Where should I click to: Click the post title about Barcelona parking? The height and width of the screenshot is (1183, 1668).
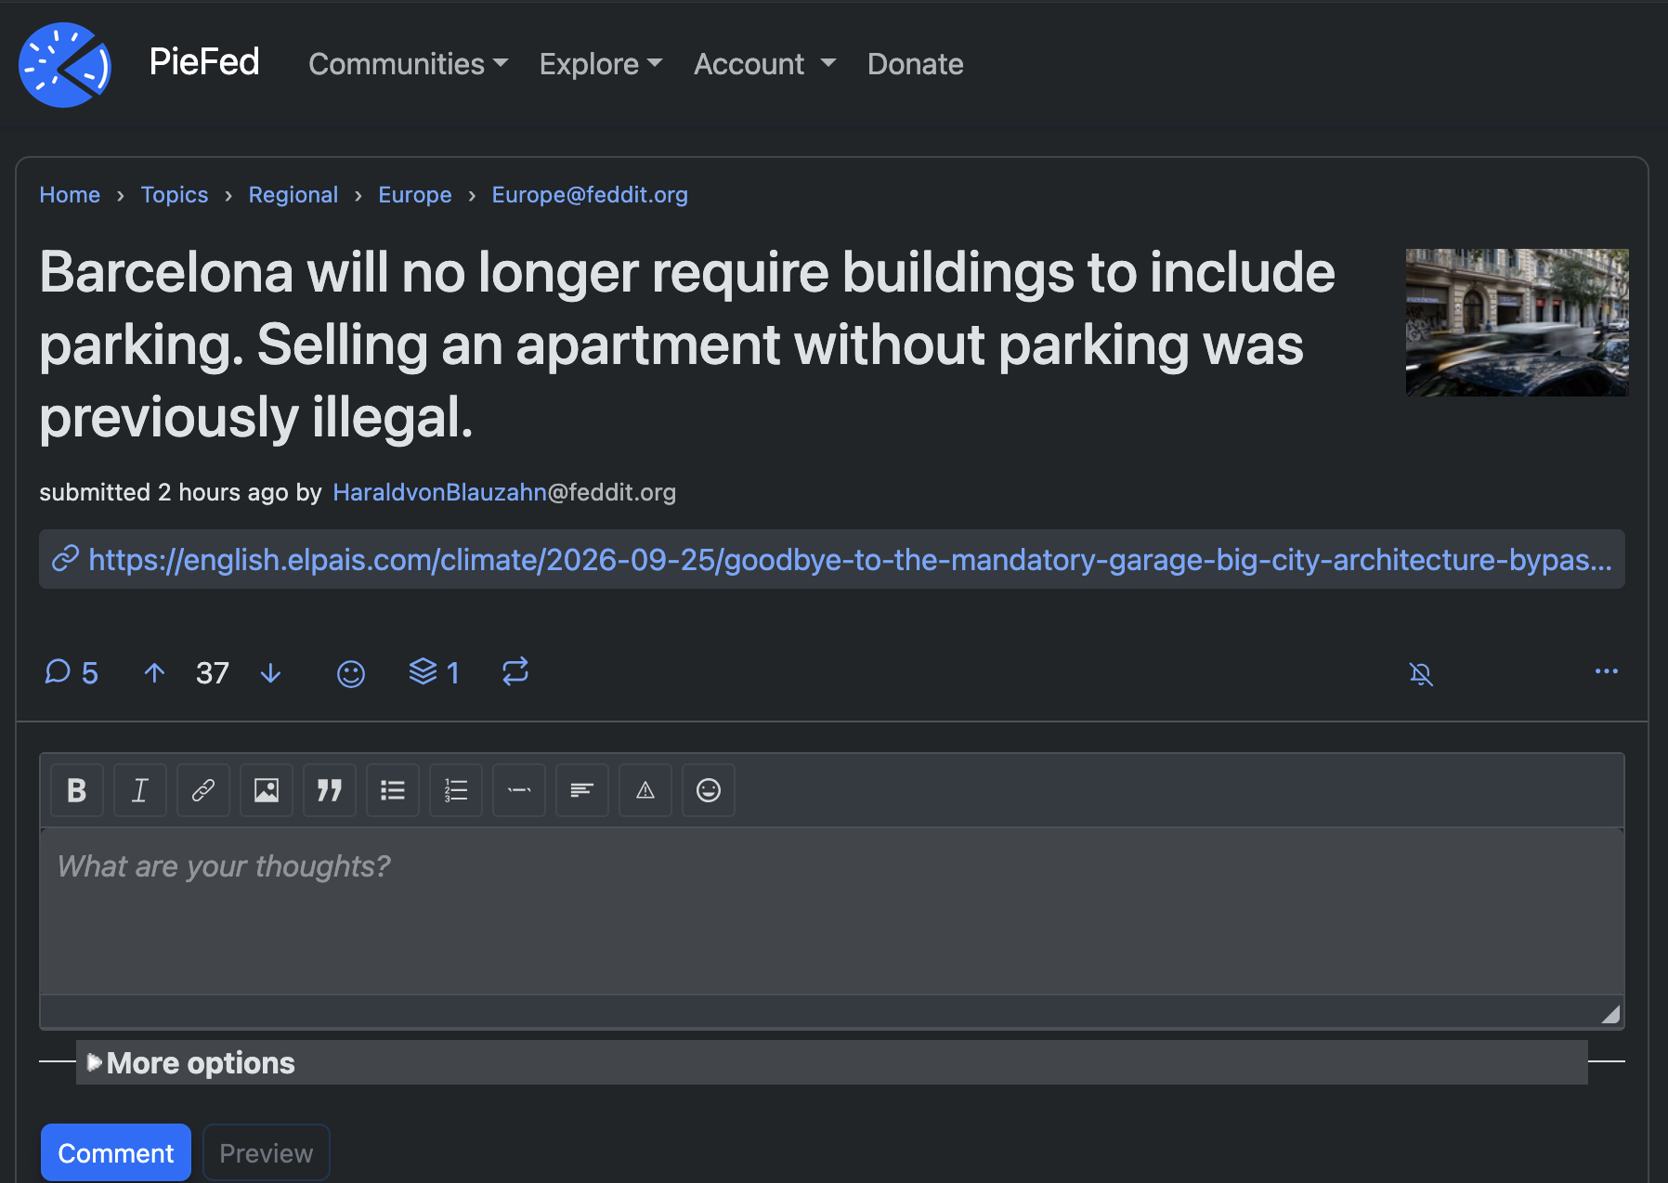687,344
